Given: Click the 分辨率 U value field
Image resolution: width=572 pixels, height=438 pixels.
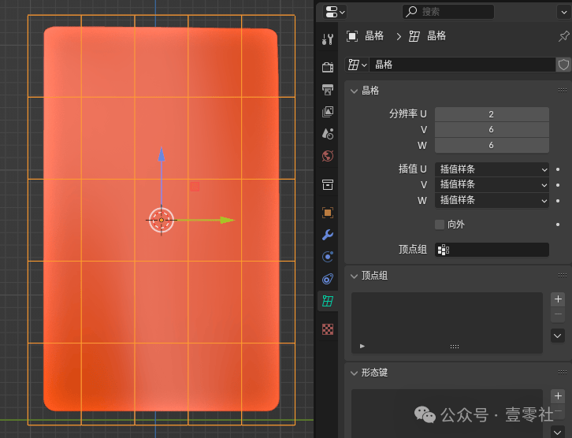Looking at the screenshot, I should (492, 114).
